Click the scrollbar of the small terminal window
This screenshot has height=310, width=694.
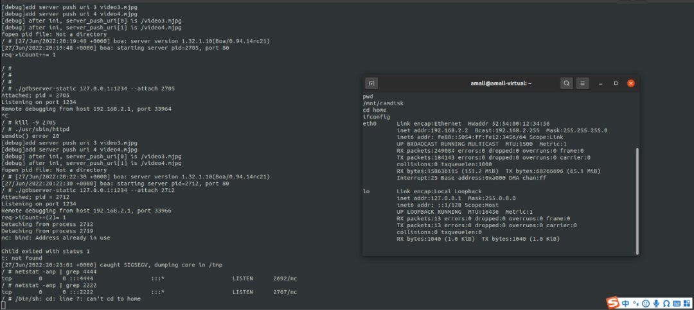tap(637, 202)
